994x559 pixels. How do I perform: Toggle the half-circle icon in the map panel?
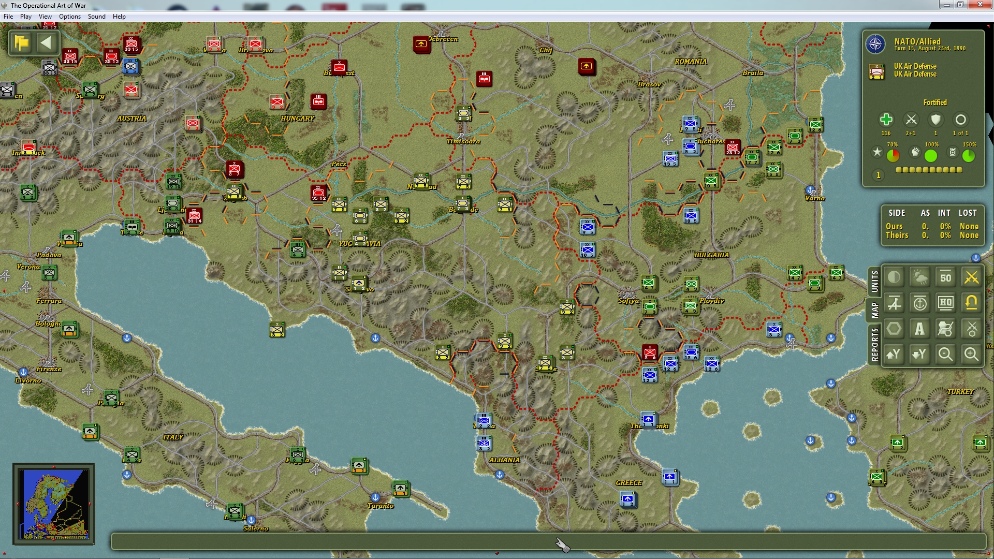pos(894,277)
